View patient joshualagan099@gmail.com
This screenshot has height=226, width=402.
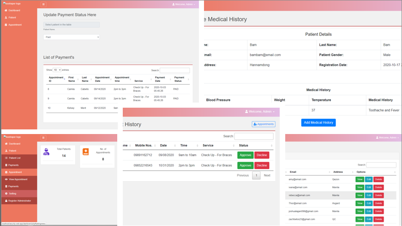(x=360, y=211)
